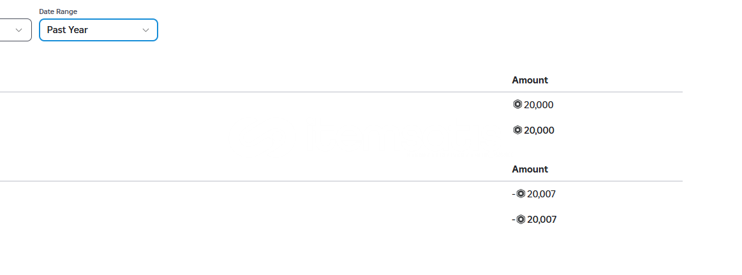Click the Date Range label
Image resolution: width=742 pixels, height=275 pixels.
(57, 11)
